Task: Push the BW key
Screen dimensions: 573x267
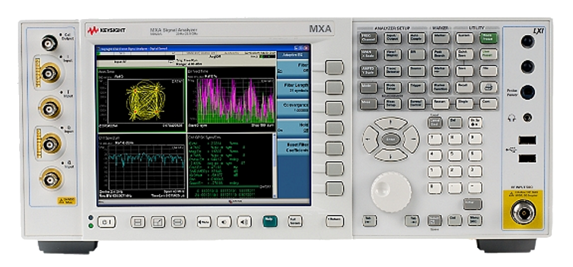Action: click(x=416, y=55)
